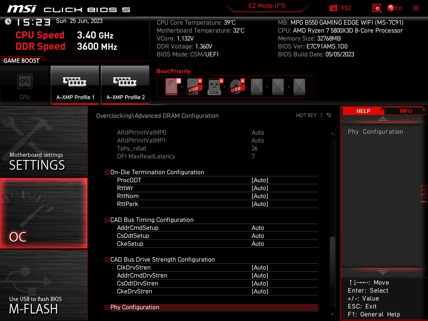The height and width of the screenshot is (321, 428).
Task: Collapse CAD Bus Drive Strength Configuration section
Action: pos(107,260)
